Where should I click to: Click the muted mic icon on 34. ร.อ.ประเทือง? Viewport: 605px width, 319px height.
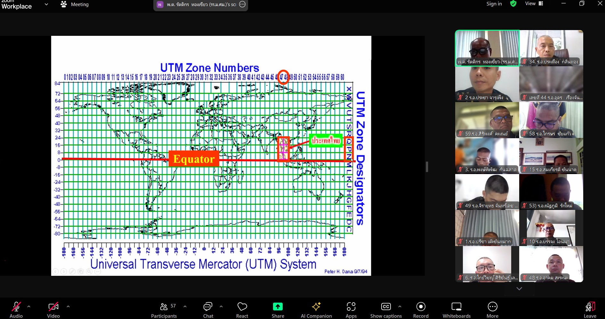coord(524,62)
